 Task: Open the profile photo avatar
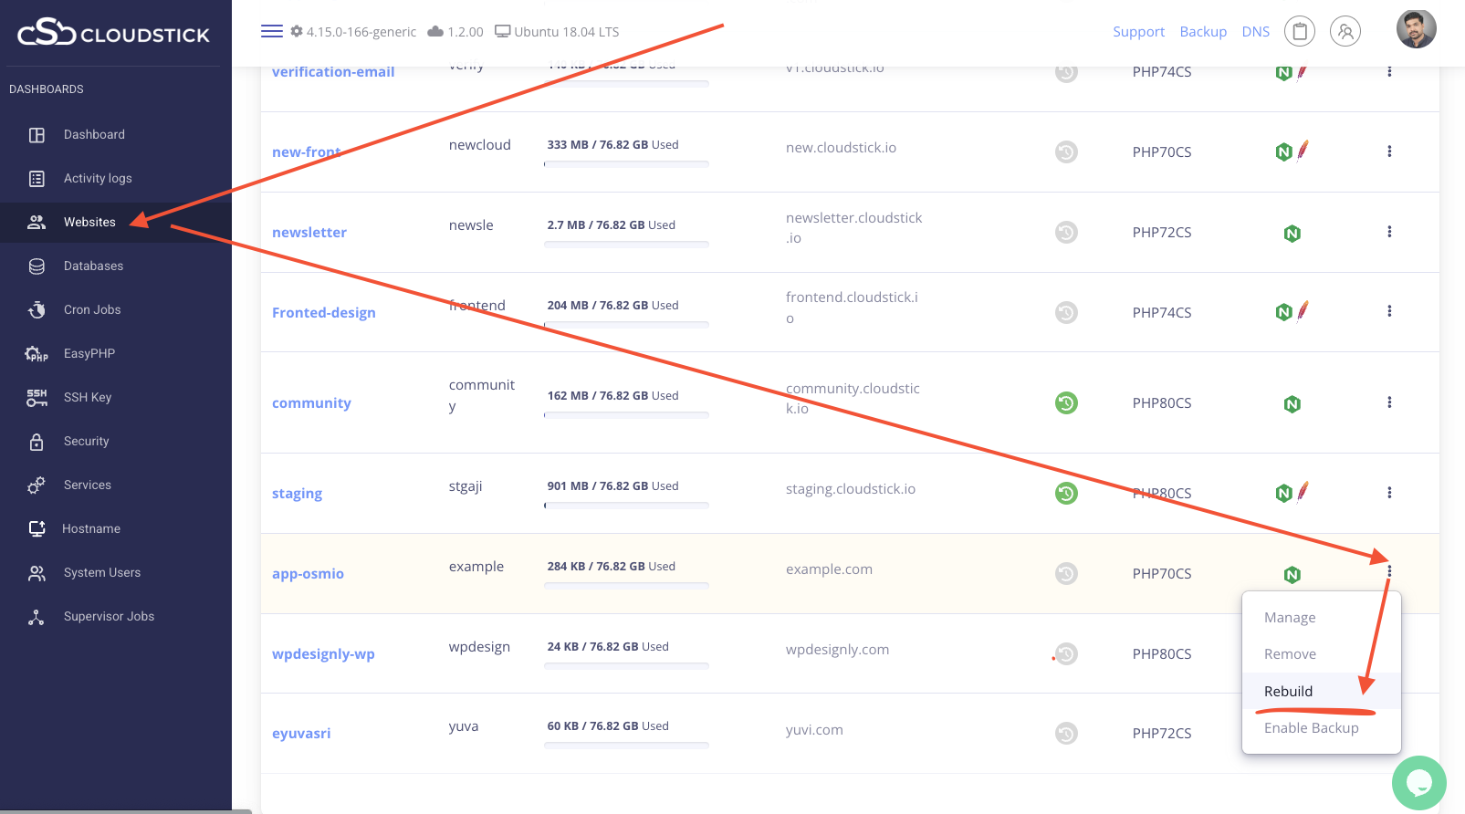(1416, 29)
